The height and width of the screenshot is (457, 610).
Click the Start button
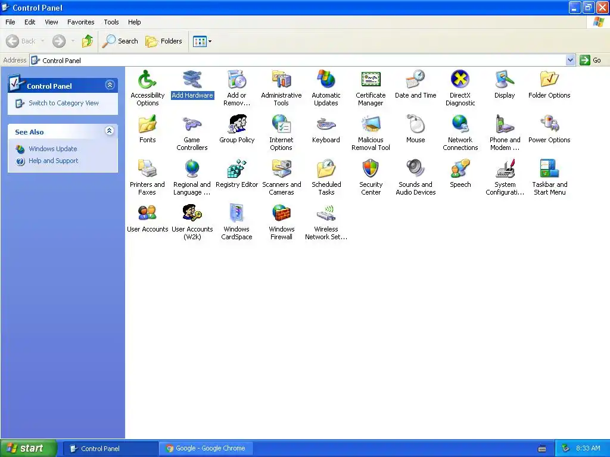pos(29,449)
